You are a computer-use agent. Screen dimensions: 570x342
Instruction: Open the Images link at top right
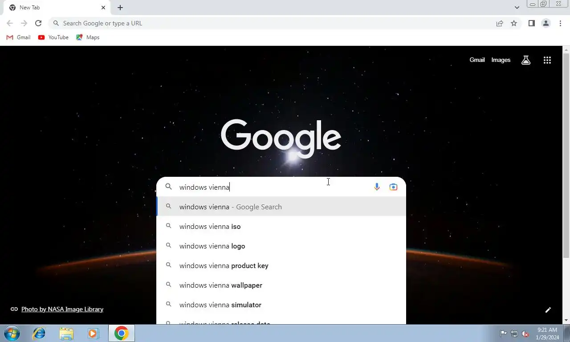(501, 60)
